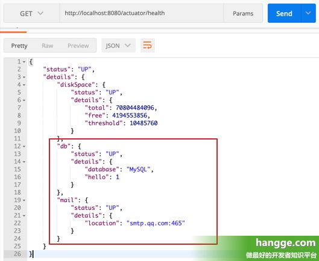Switch to Preview view

point(78,46)
